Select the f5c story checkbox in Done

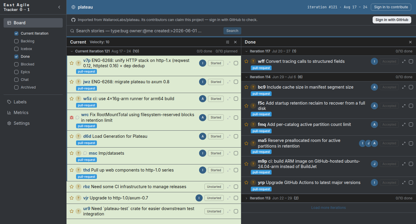411,106
